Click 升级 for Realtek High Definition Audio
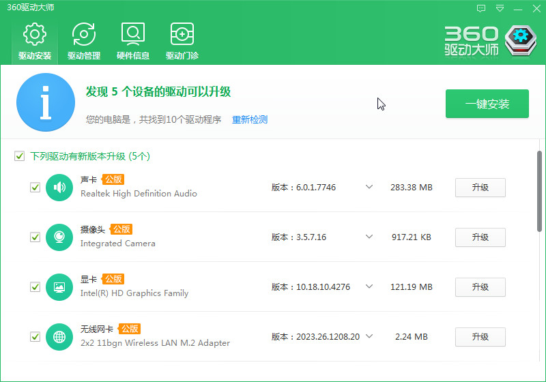Image resolution: width=546 pixels, height=382 pixels. (x=480, y=188)
